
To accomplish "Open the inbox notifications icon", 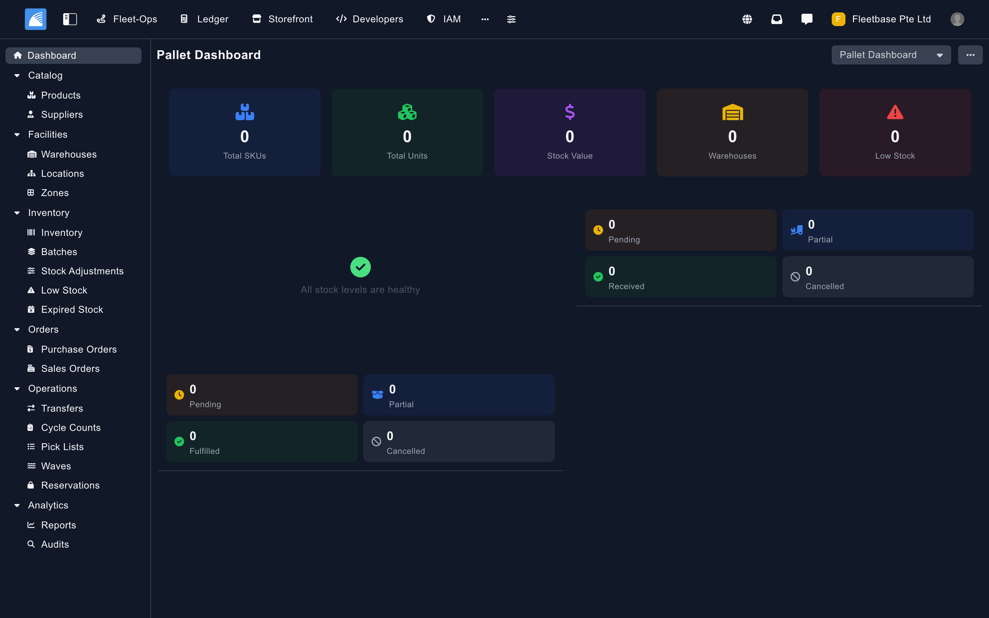I will tap(776, 19).
